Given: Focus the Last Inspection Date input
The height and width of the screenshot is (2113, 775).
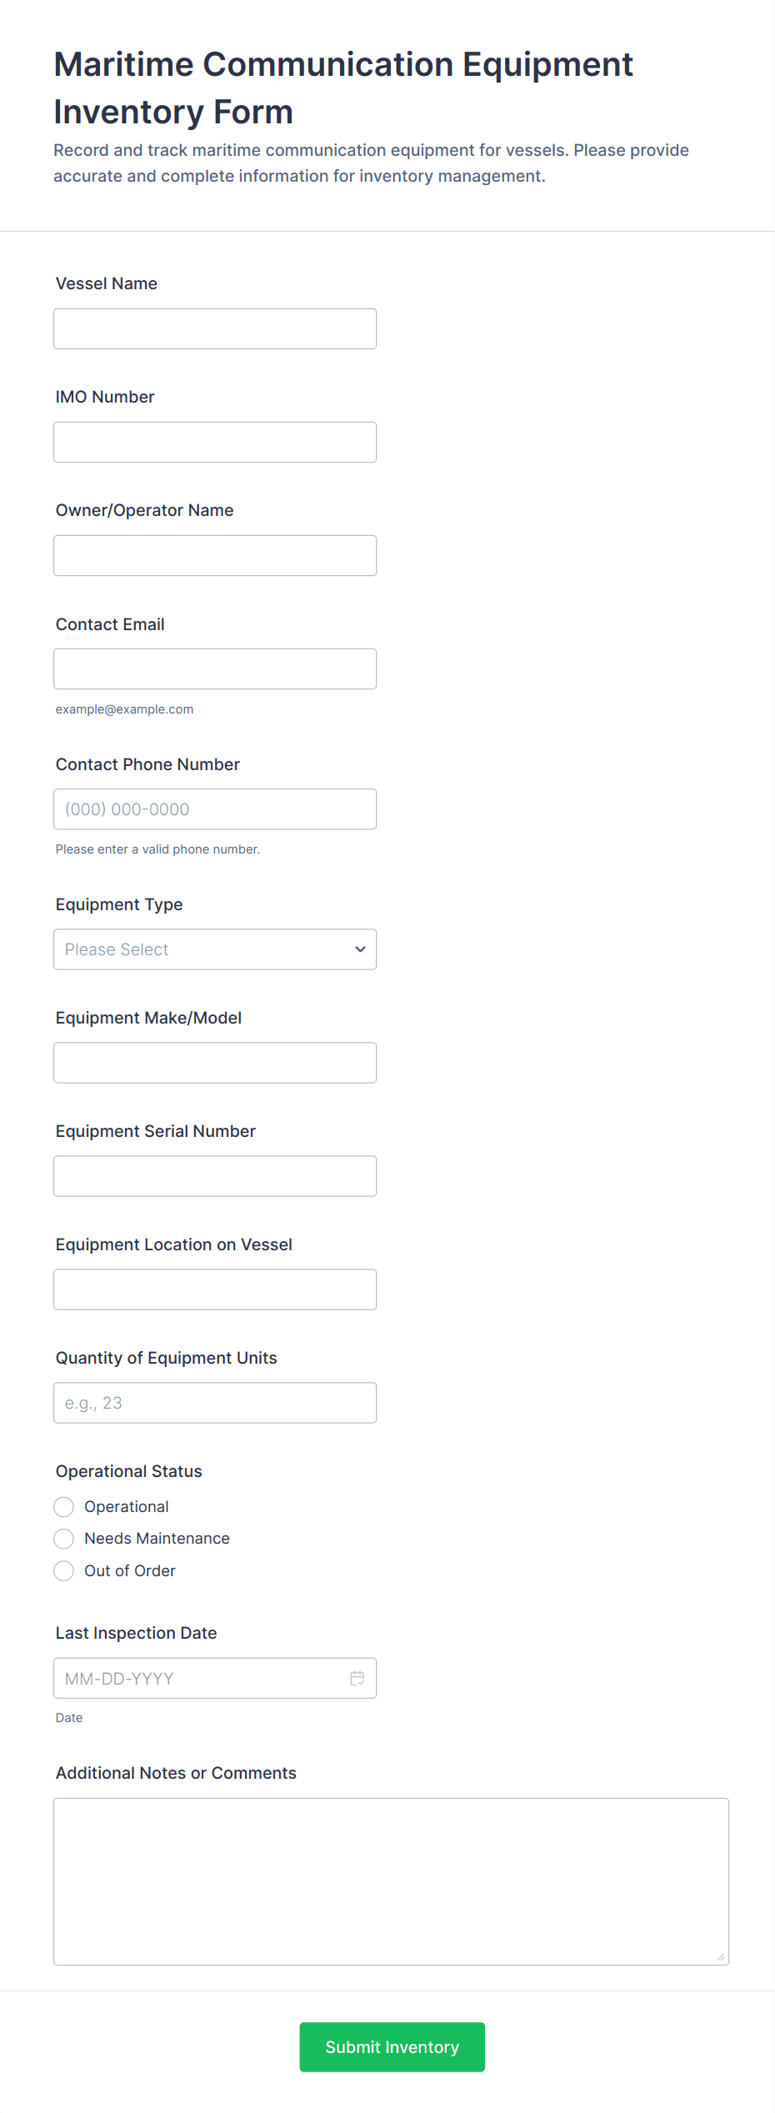Looking at the screenshot, I should (x=200, y=1678).
